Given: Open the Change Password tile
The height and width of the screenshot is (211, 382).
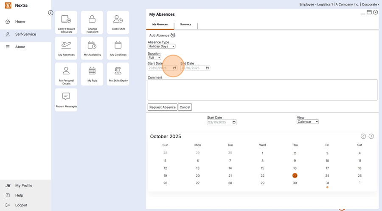Looking at the screenshot, I should (92, 22).
